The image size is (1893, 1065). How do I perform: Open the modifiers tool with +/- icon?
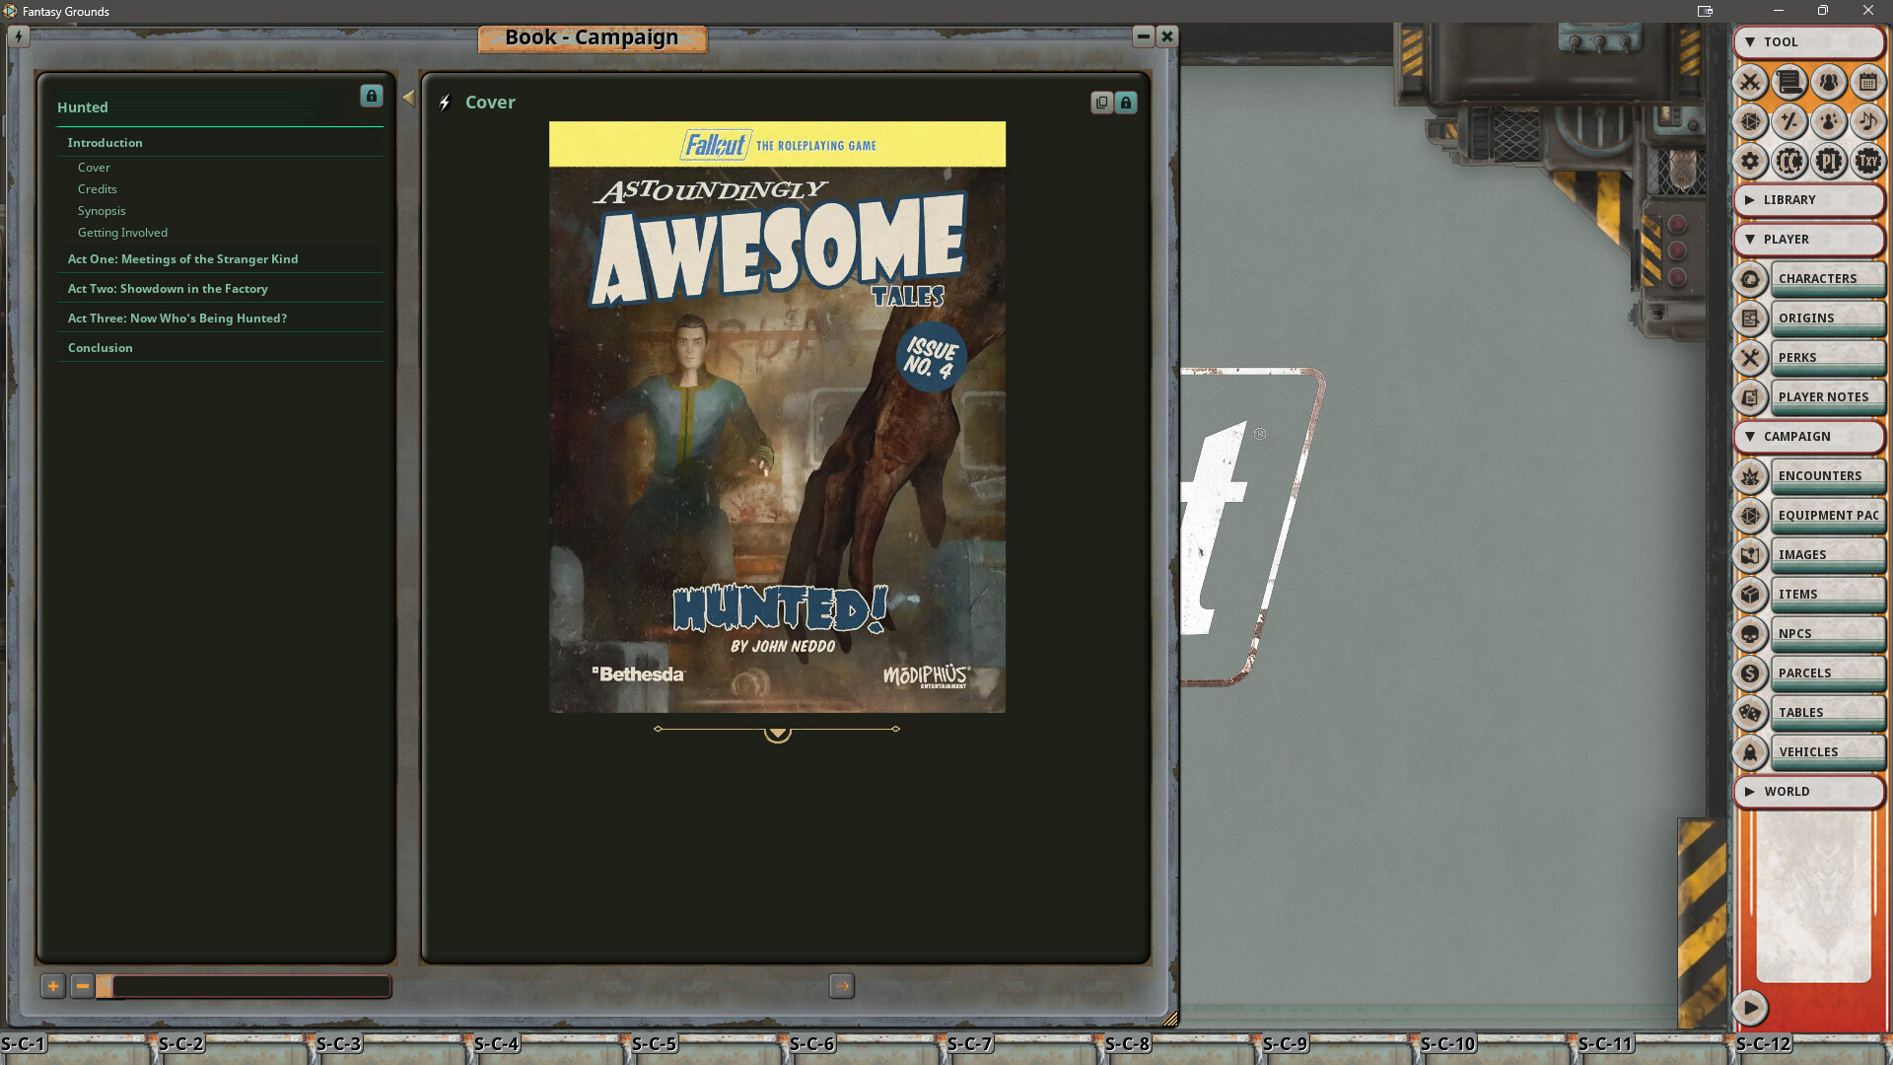[1789, 122]
